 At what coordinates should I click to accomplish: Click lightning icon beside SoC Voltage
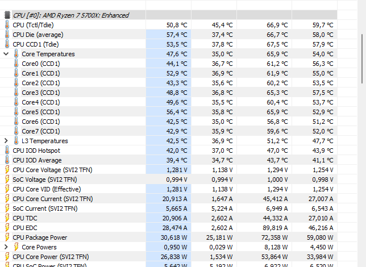click(7, 180)
